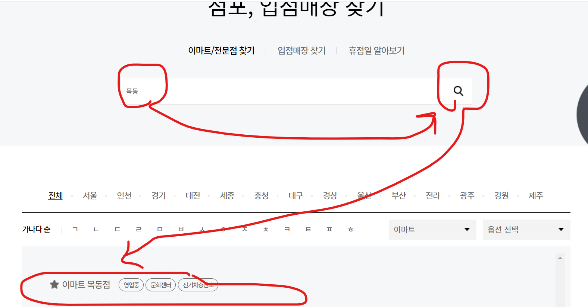Screen dimensions: 588x307
Task: Filter store names by consonant ㄱ
Action: tap(75, 229)
